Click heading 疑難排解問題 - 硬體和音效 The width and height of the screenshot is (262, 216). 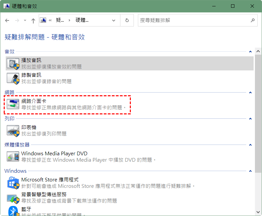[45, 37]
